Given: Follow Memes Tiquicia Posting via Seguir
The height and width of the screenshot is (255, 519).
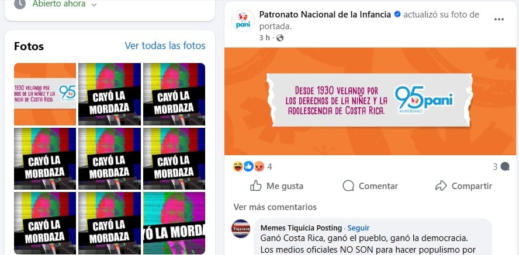Looking at the screenshot, I should tap(358, 228).
